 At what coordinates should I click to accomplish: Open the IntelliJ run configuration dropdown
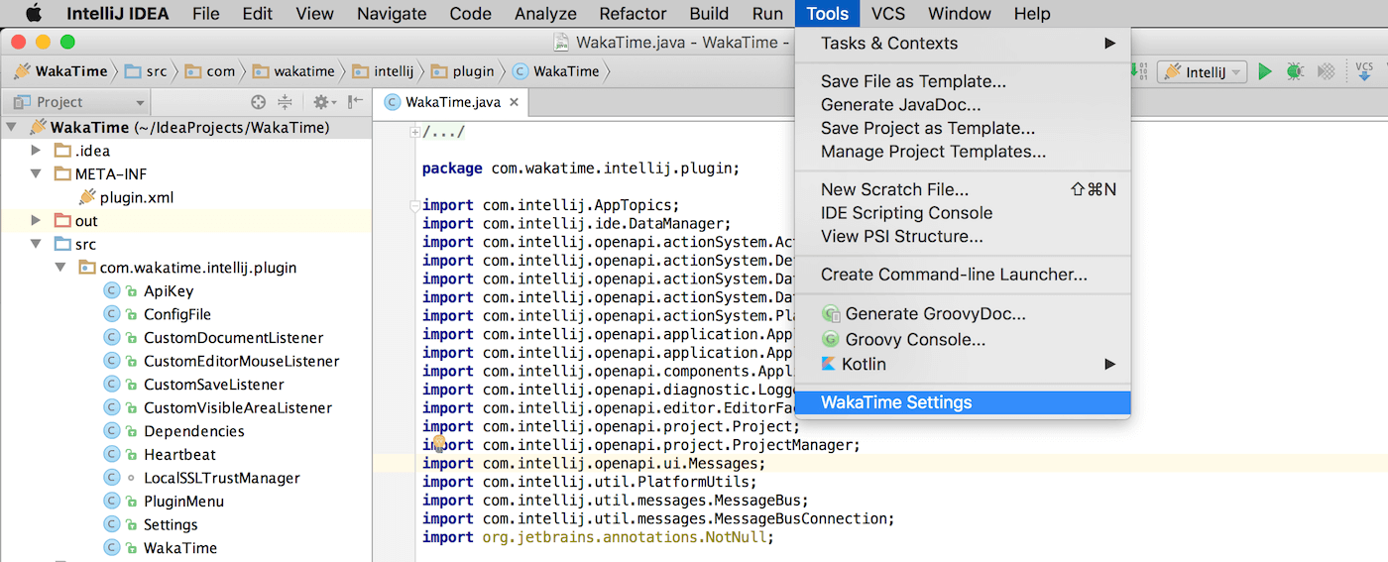pyautogui.click(x=1202, y=71)
